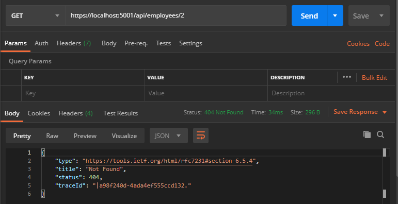398x204 pixels.
Task: Send the request with the Send button
Action: tap(309, 15)
